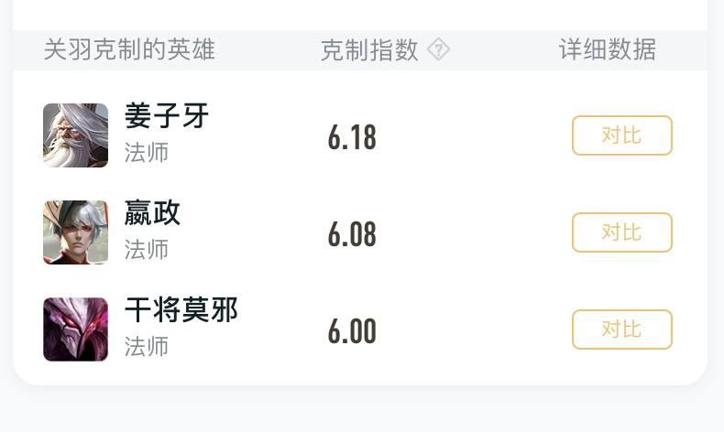Click the 6.18 counter index value

(352, 137)
